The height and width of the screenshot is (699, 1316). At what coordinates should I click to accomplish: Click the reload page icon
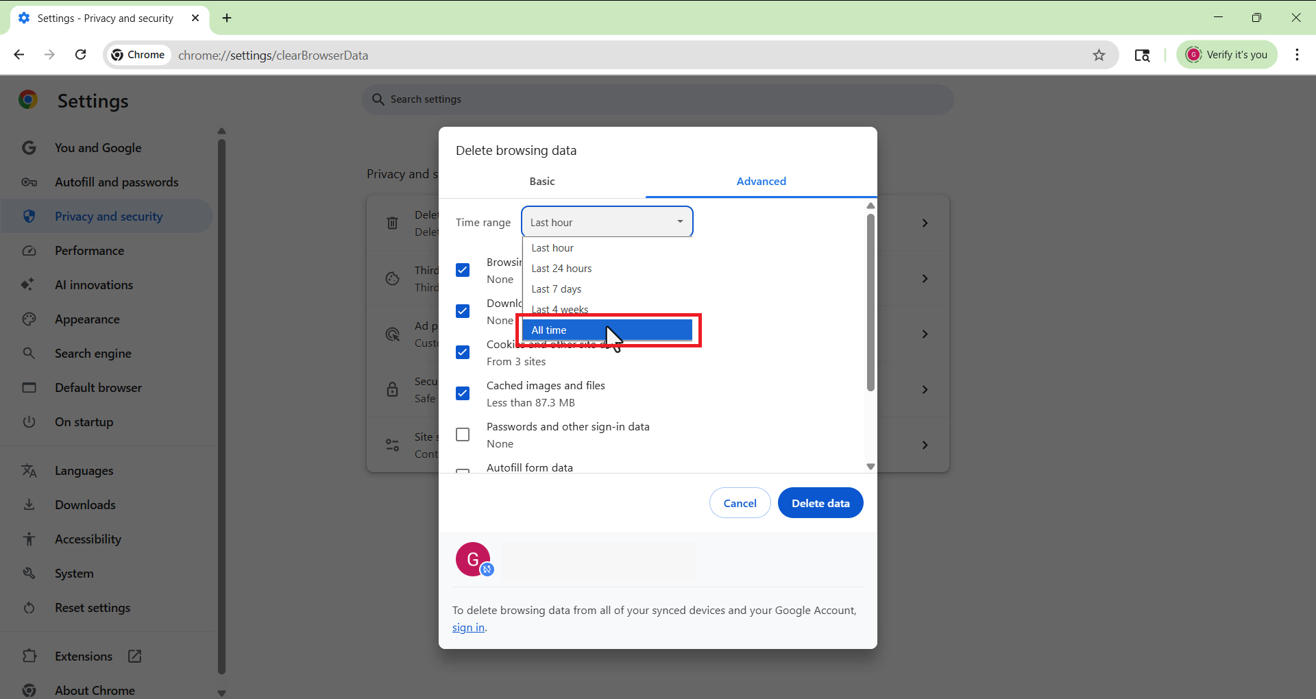pos(81,55)
